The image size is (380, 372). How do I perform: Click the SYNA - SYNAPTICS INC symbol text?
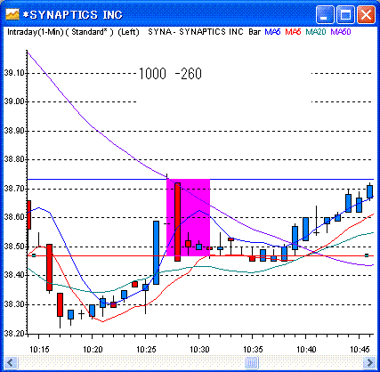196,32
